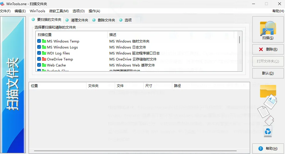Sort results by 路径 column header

coord(211,86)
